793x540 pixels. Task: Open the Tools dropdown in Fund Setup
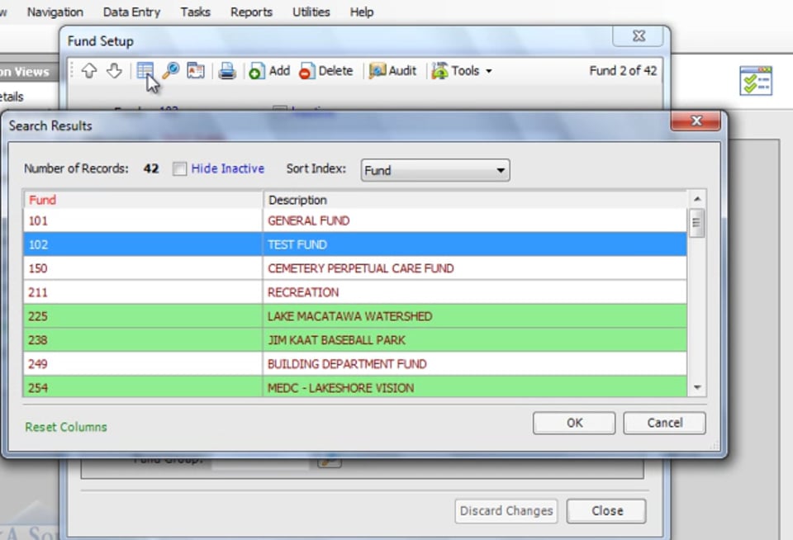tap(462, 71)
